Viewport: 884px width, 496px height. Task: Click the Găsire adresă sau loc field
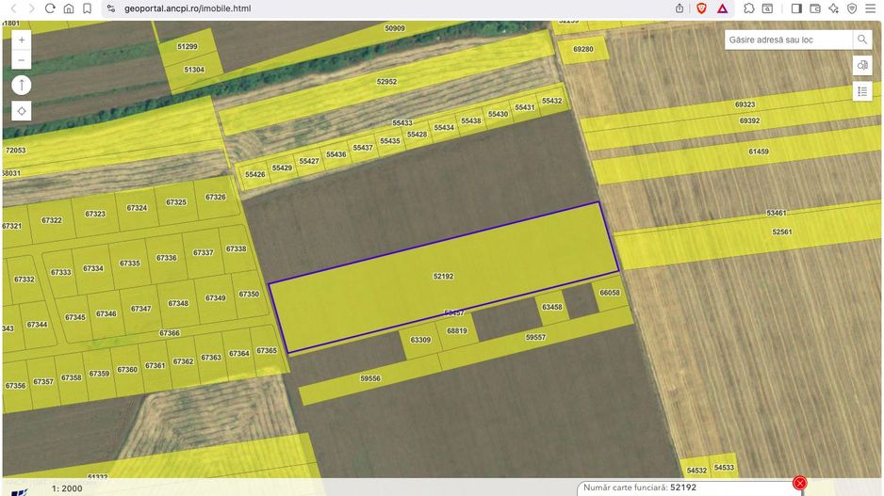coord(788,40)
